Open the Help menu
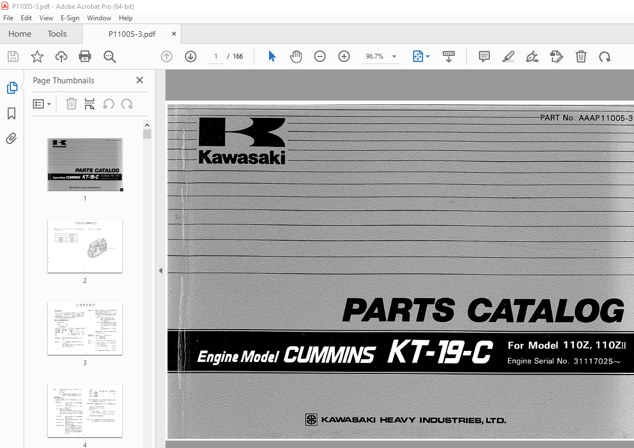 point(125,18)
